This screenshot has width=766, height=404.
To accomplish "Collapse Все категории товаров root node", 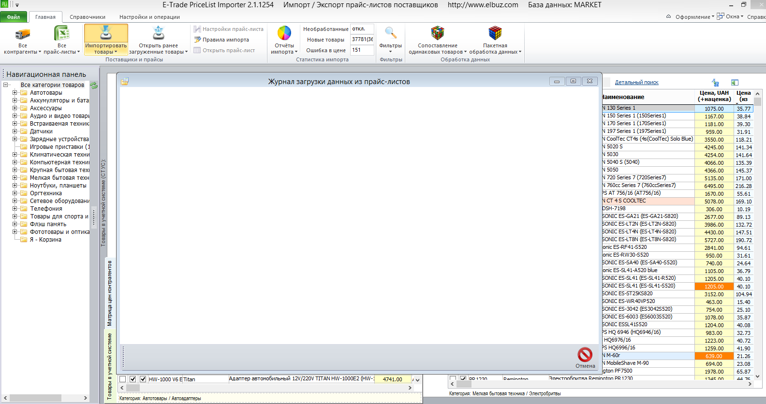I will (5, 85).
